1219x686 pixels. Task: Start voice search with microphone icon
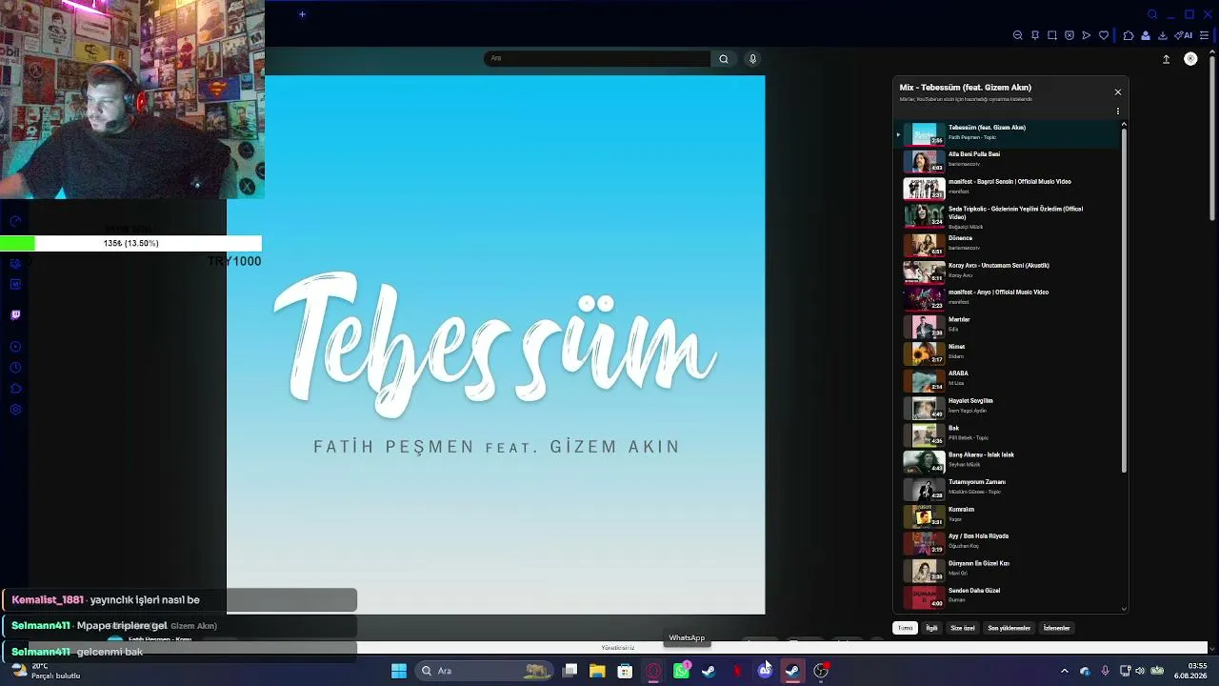click(x=752, y=59)
